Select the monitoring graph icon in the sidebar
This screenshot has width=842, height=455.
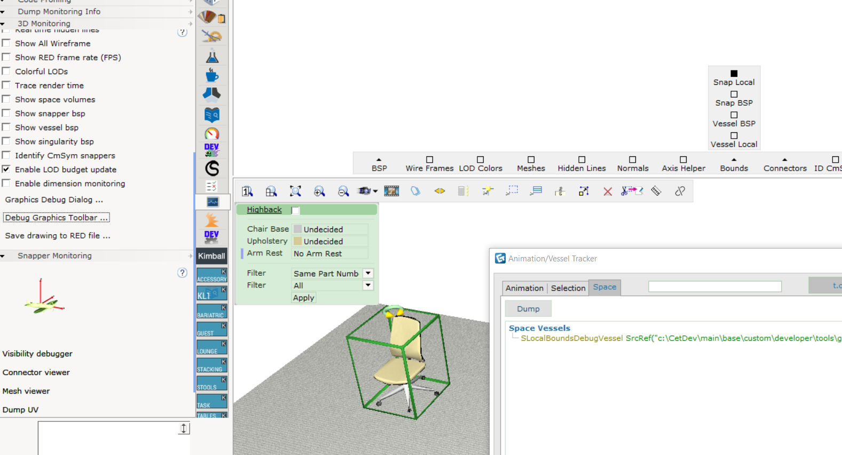[x=213, y=202]
